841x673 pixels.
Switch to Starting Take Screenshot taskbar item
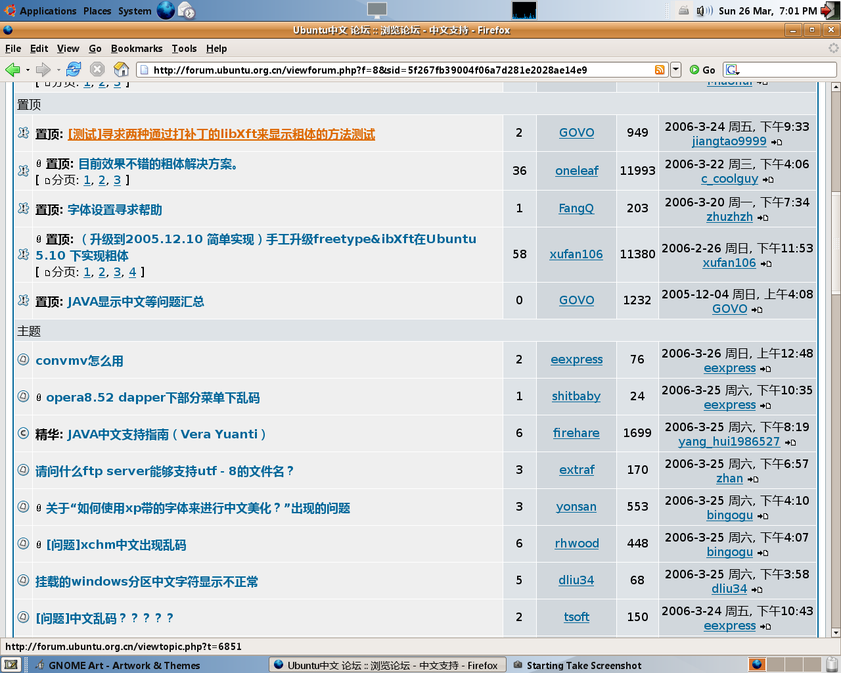pyautogui.click(x=577, y=665)
